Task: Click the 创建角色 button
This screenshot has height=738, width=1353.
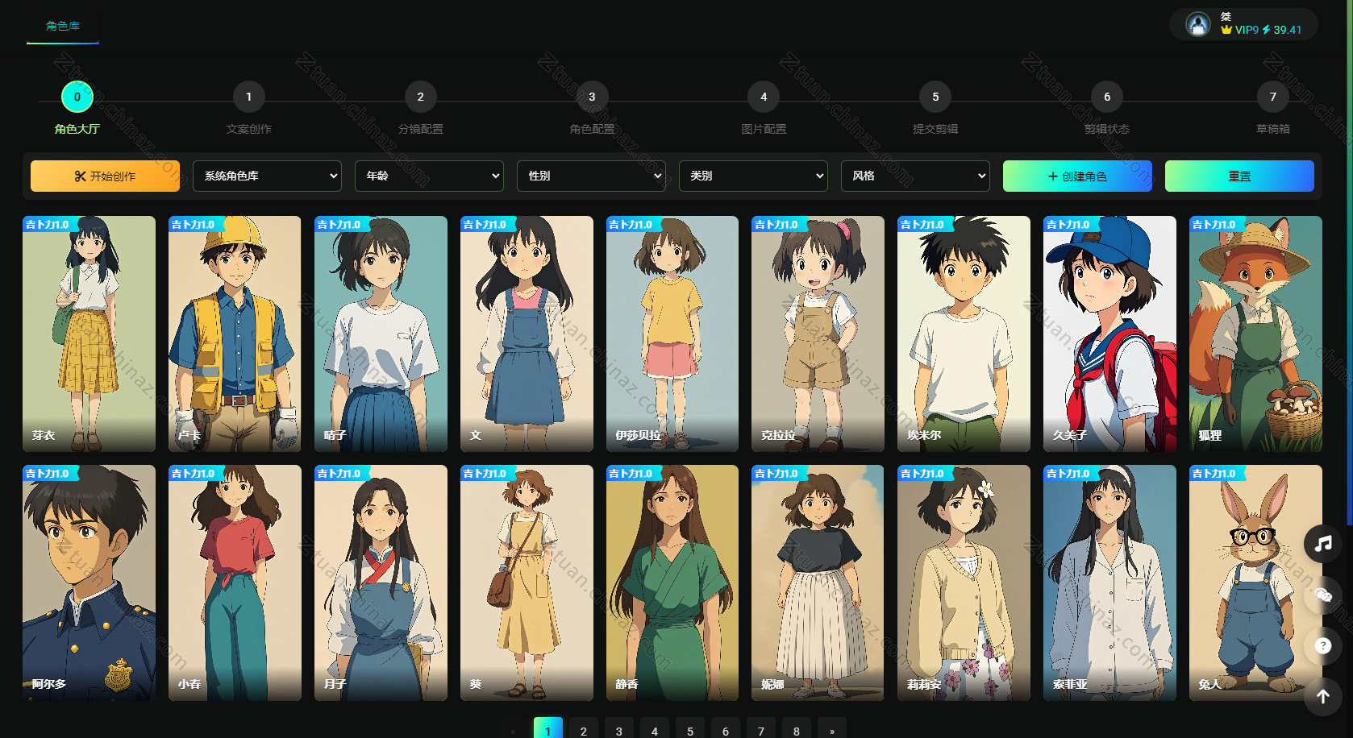Action: pos(1077,176)
